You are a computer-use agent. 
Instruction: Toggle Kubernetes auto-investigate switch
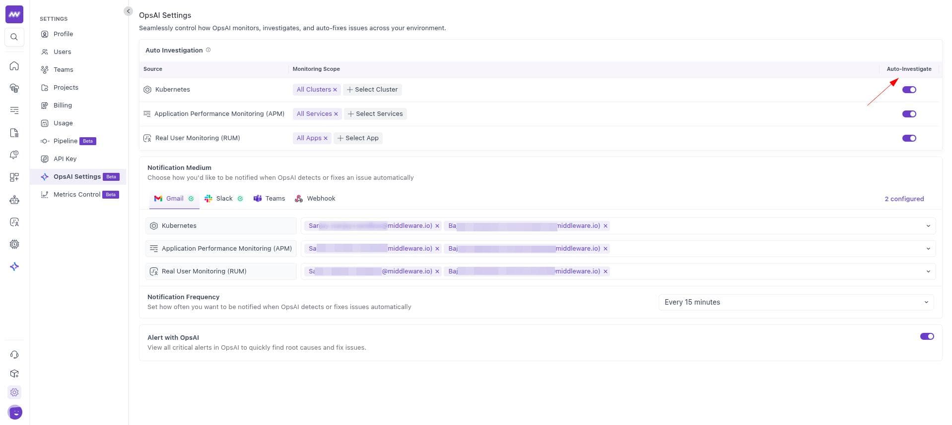click(909, 90)
